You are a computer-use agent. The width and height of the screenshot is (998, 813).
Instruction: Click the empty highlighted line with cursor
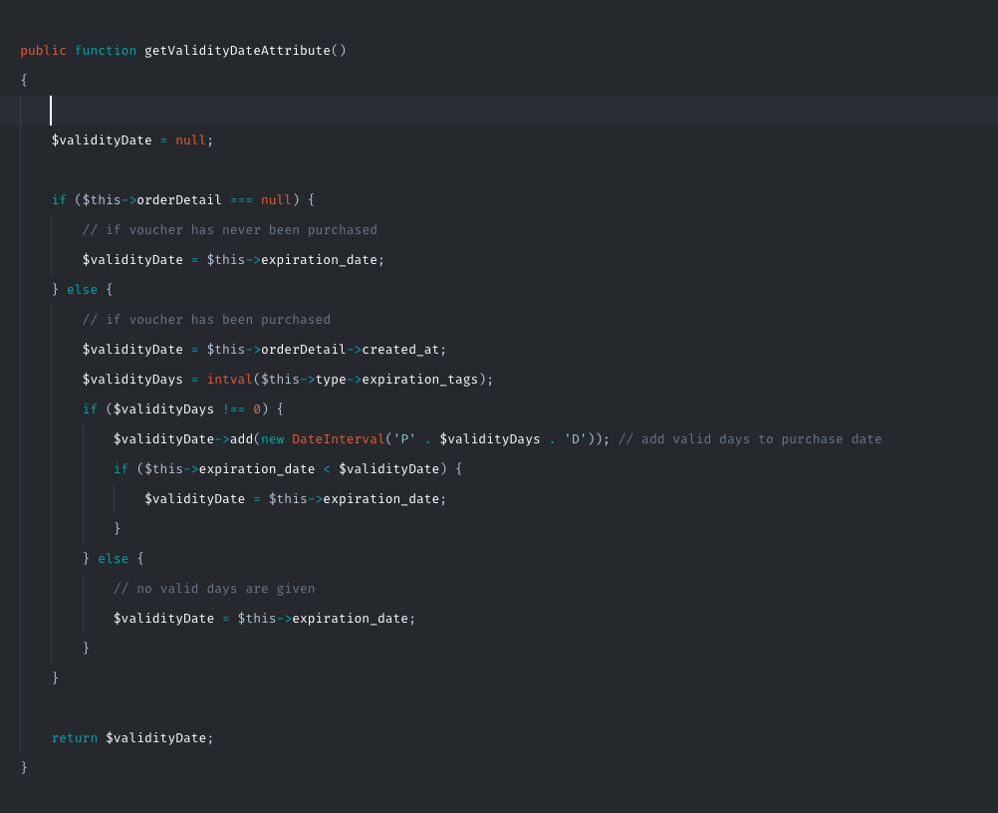tap(499, 111)
